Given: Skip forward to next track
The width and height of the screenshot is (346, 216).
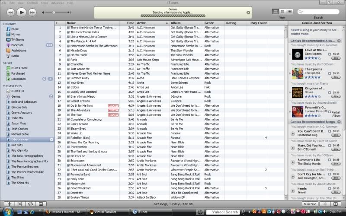Looking at the screenshot, I should (32, 13).
